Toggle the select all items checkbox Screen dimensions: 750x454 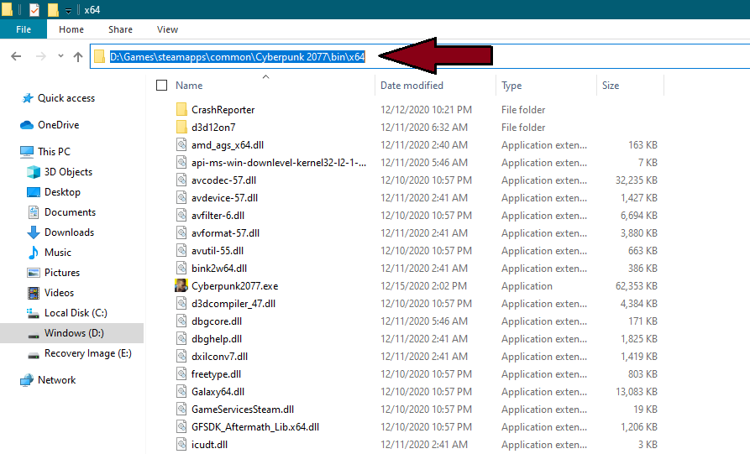(x=161, y=85)
